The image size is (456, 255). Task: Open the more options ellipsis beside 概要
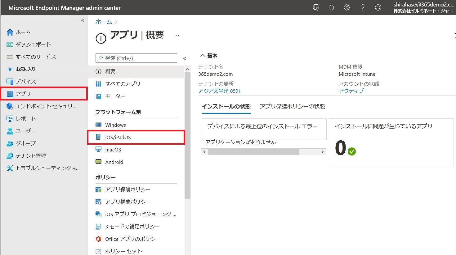point(177,35)
